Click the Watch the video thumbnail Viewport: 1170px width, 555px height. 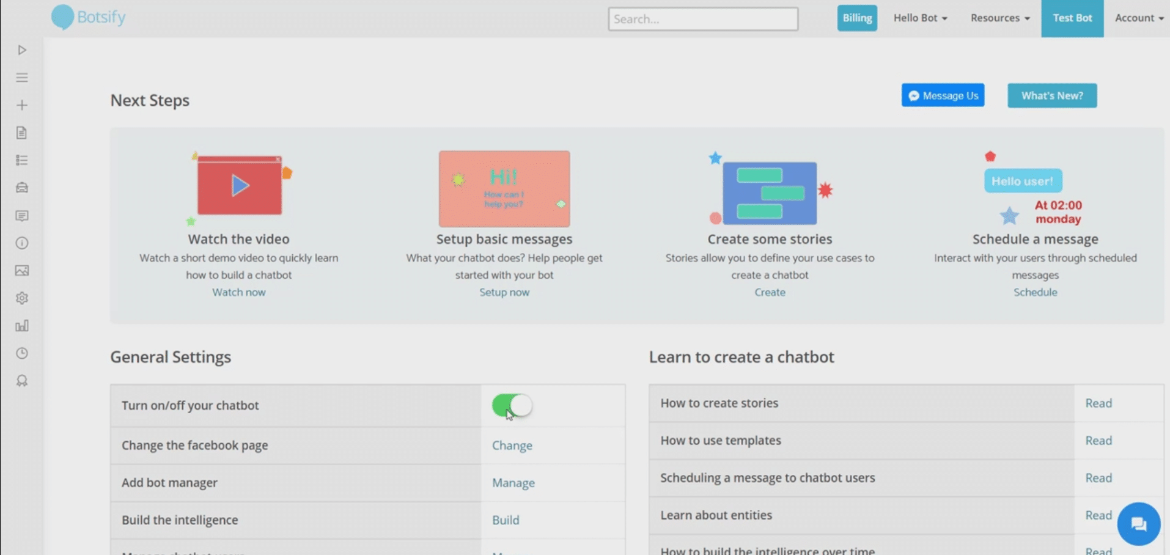click(x=240, y=185)
